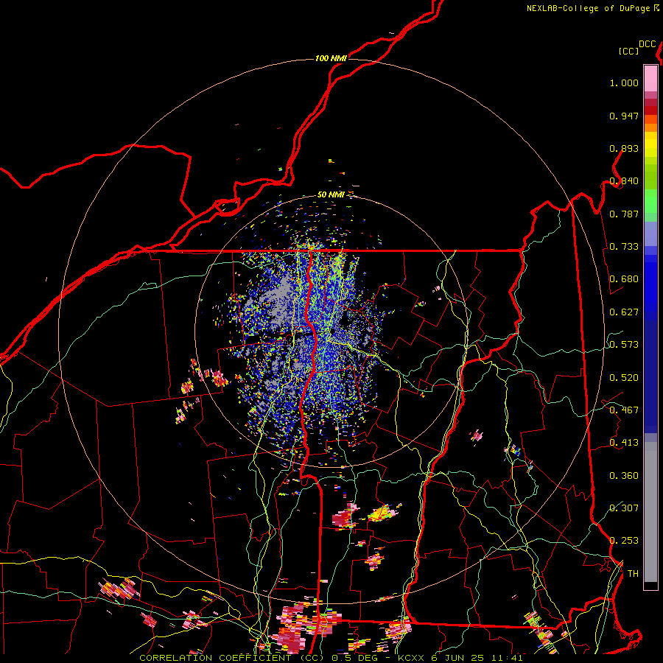
Task: Click the NEXLAB-College of DuPage credit text
Action: click(x=593, y=8)
